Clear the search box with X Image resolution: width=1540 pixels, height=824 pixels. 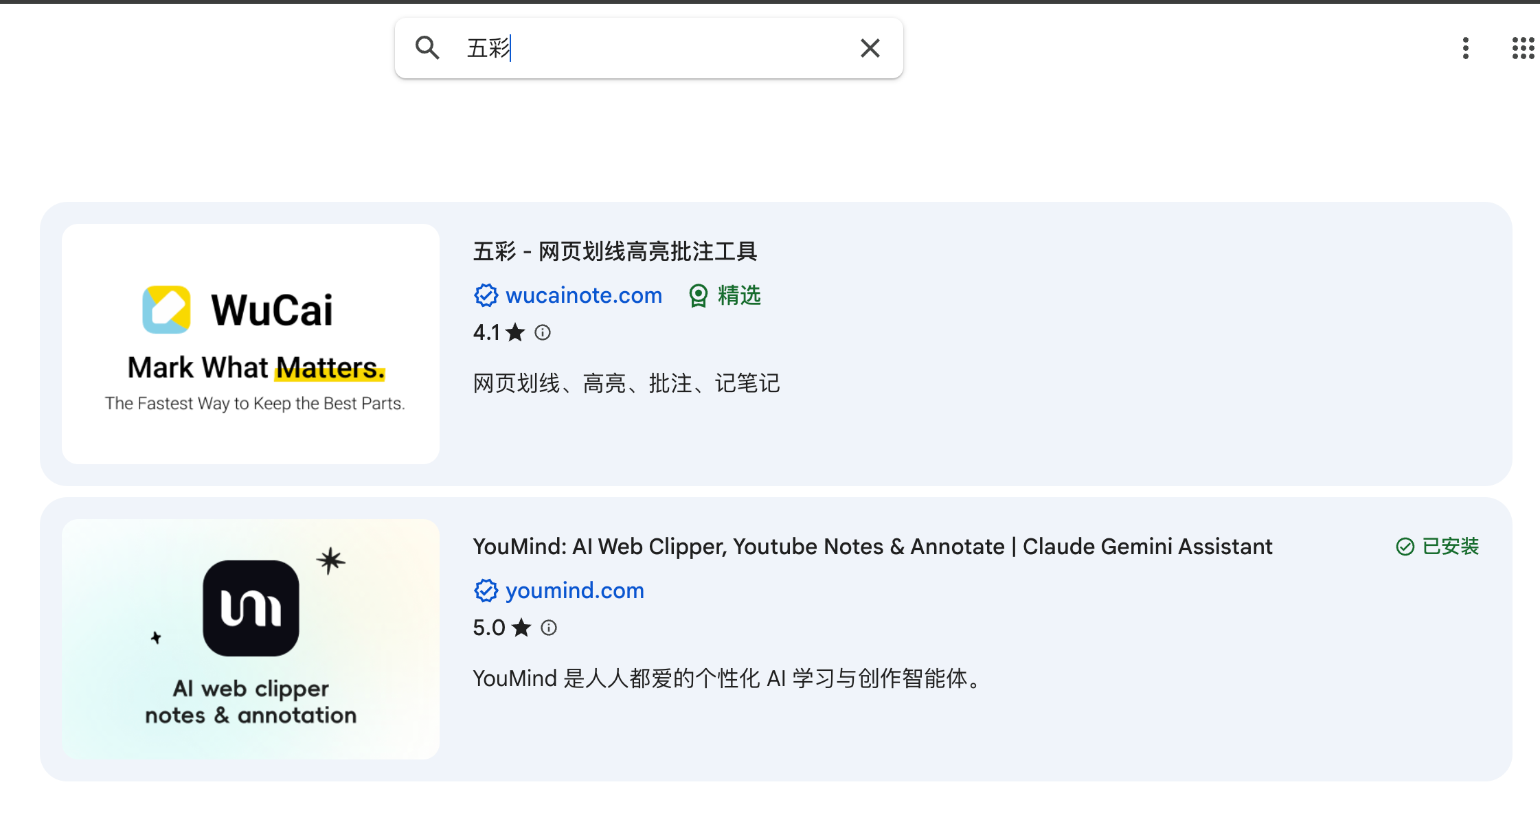[870, 48]
